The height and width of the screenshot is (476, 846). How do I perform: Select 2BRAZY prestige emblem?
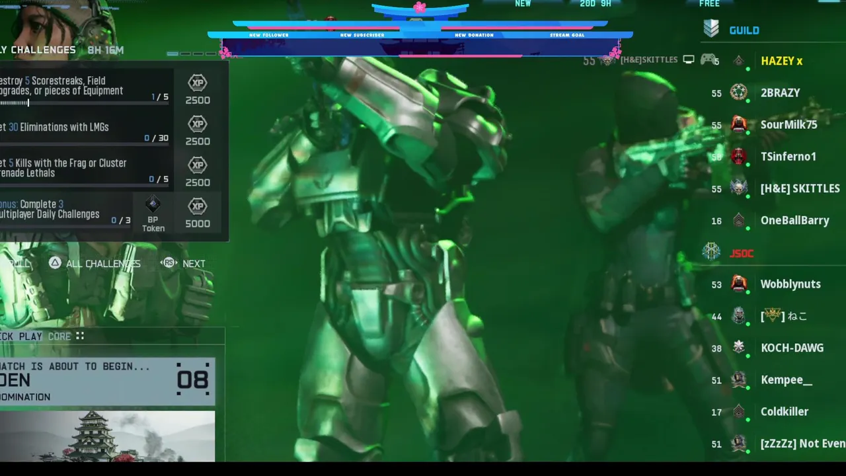click(739, 93)
